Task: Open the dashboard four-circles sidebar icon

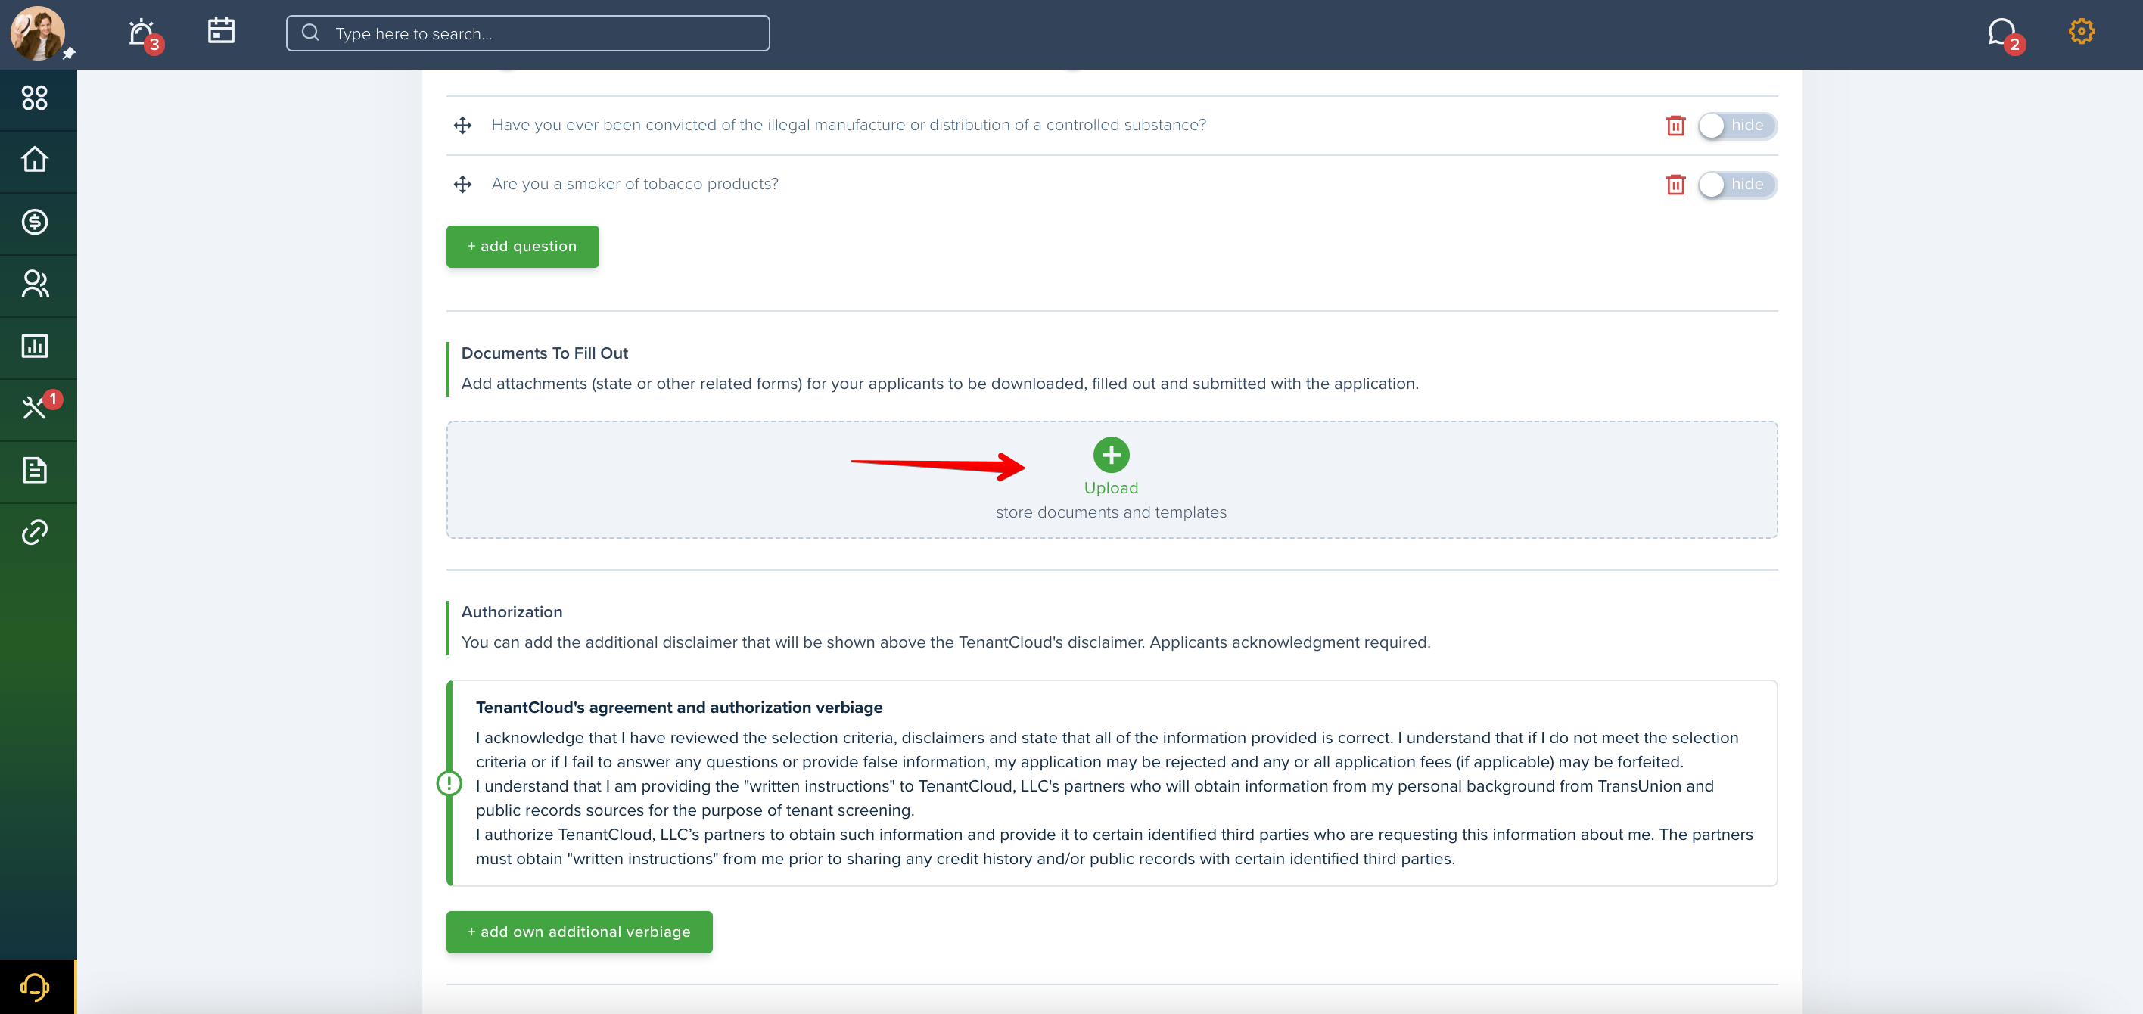Action: (34, 98)
